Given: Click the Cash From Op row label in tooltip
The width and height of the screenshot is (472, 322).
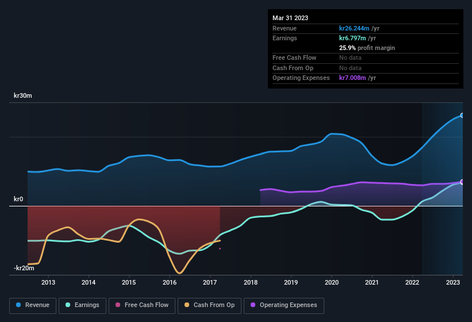Looking at the screenshot, I should pyautogui.click(x=293, y=68).
